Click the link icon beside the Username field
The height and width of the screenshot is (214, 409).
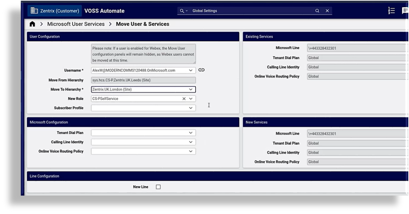pos(202,70)
